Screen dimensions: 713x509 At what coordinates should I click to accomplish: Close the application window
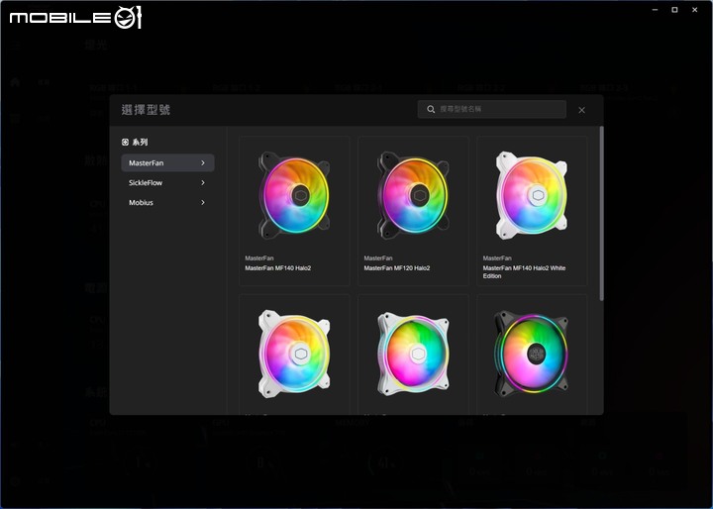(695, 10)
